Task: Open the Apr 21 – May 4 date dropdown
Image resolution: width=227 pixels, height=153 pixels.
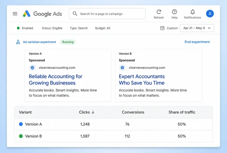Action: (197, 28)
